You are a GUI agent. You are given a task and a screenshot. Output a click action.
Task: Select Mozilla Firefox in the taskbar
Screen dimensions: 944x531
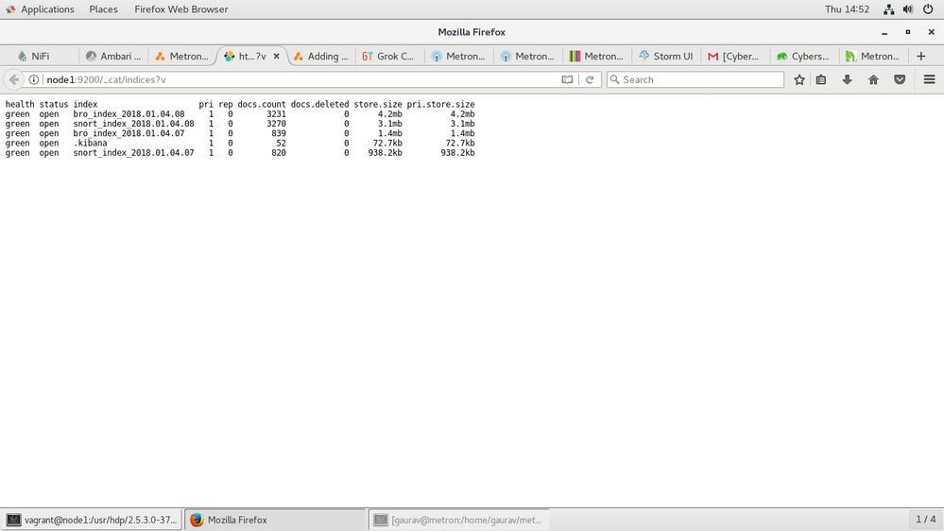pyautogui.click(x=275, y=520)
